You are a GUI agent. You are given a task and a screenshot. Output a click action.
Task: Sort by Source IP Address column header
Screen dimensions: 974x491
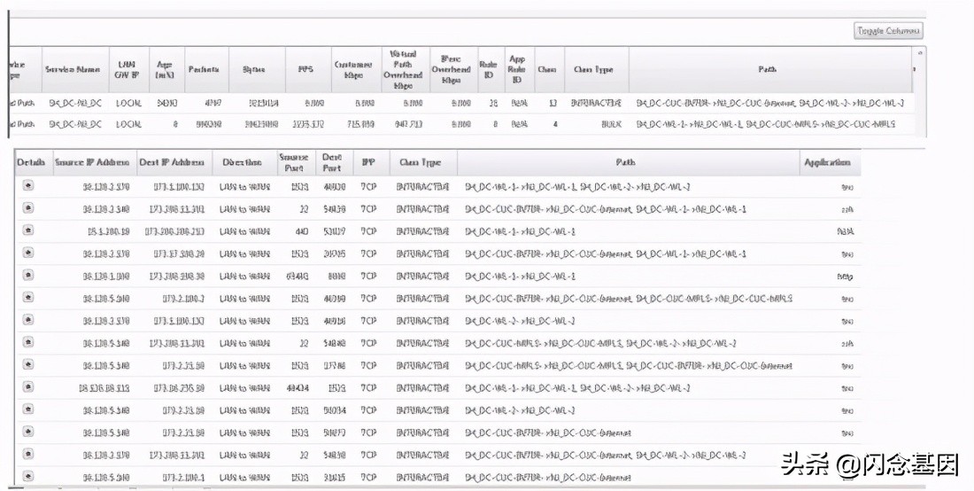coord(92,163)
